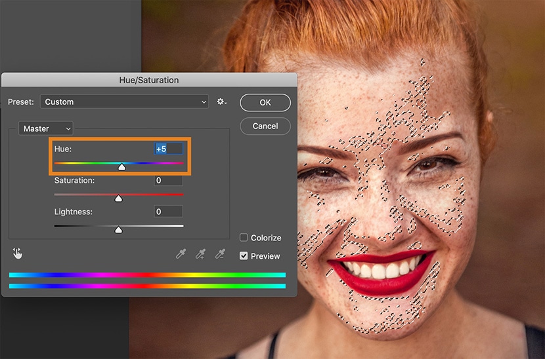Focus the Lightness value input field
545x359 pixels.
click(168, 212)
